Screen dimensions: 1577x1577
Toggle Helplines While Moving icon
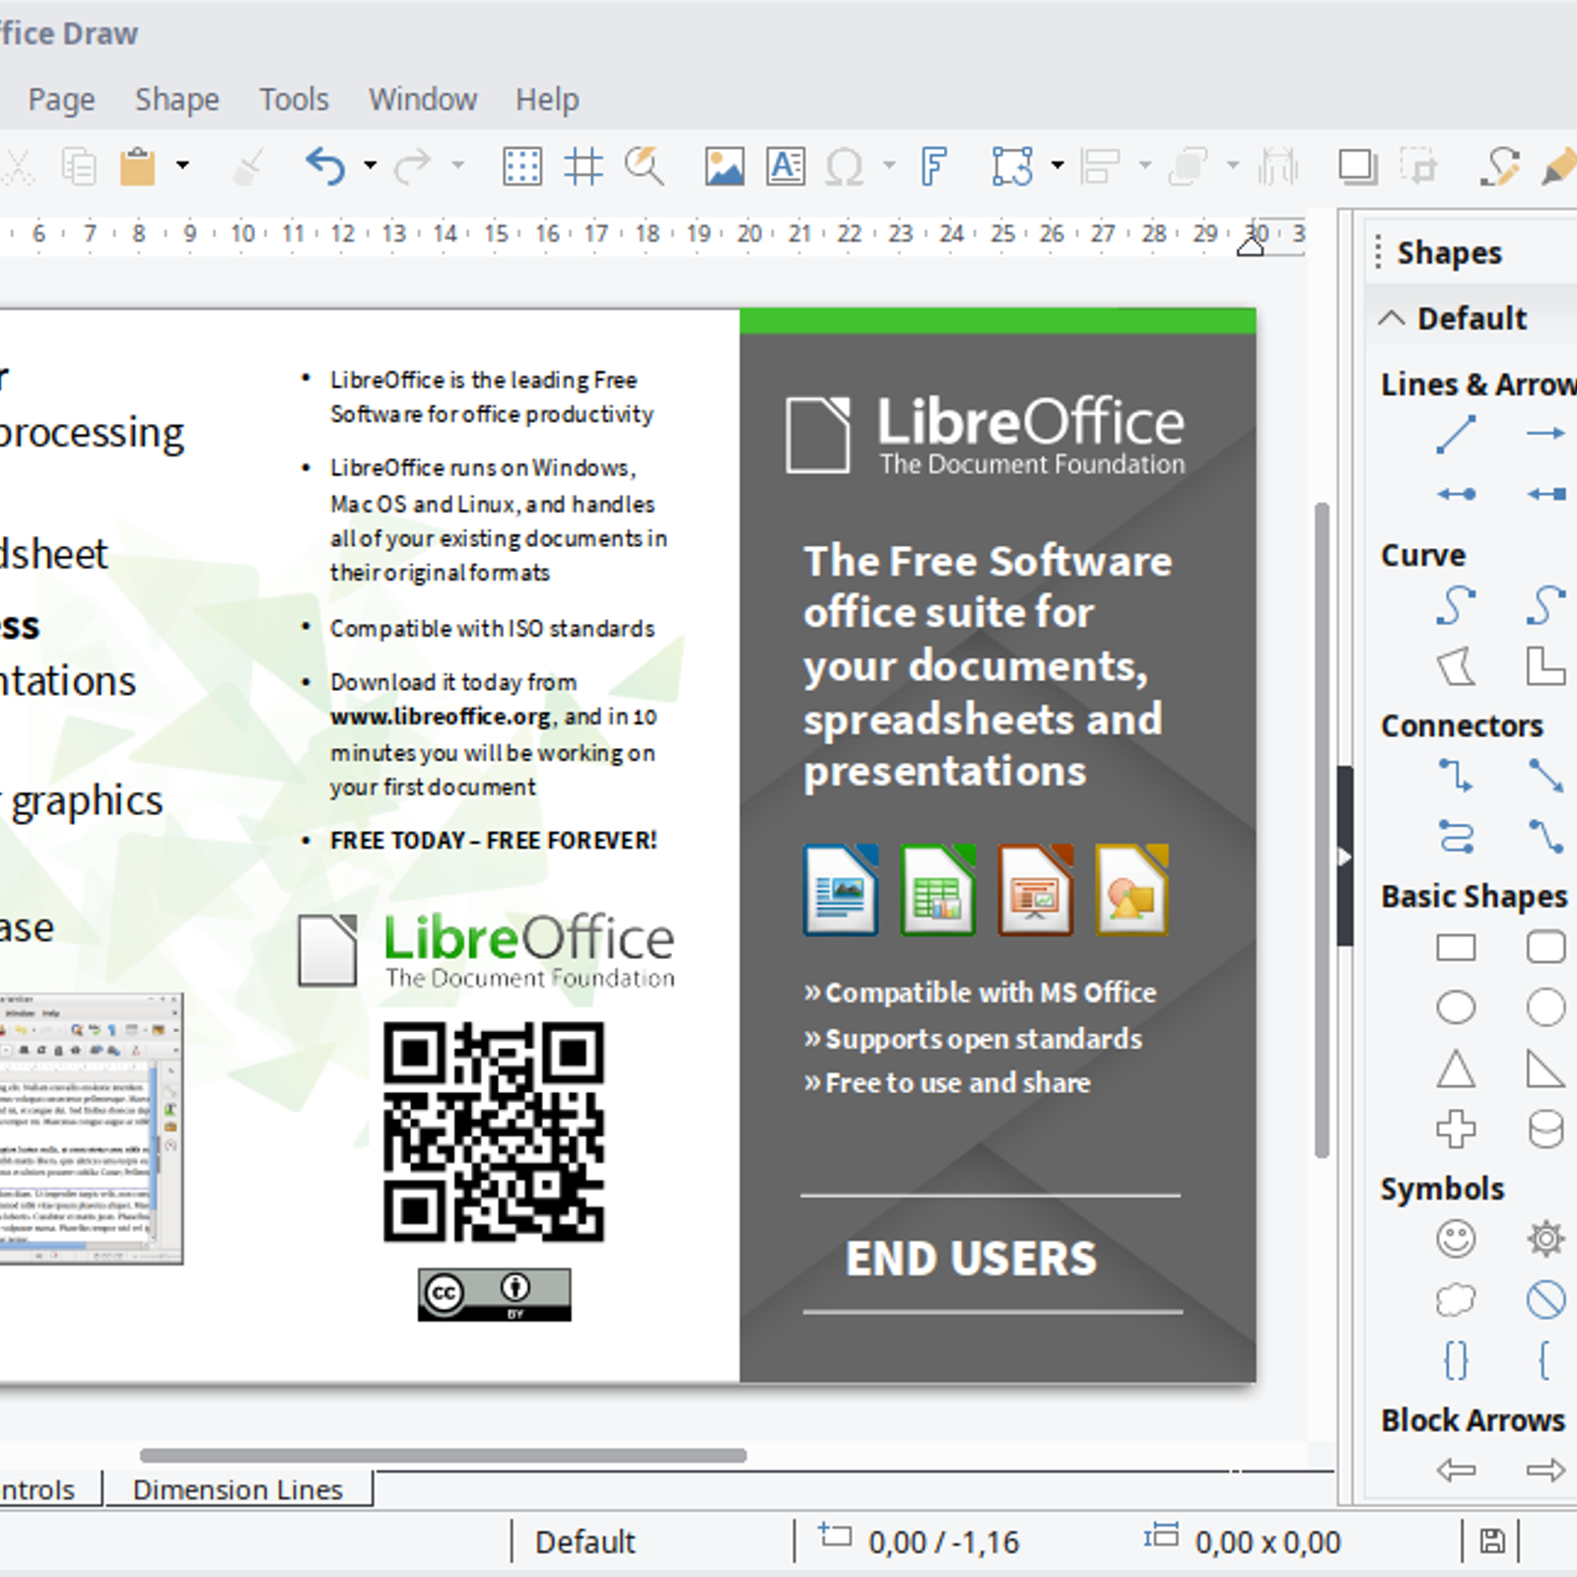point(583,167)
